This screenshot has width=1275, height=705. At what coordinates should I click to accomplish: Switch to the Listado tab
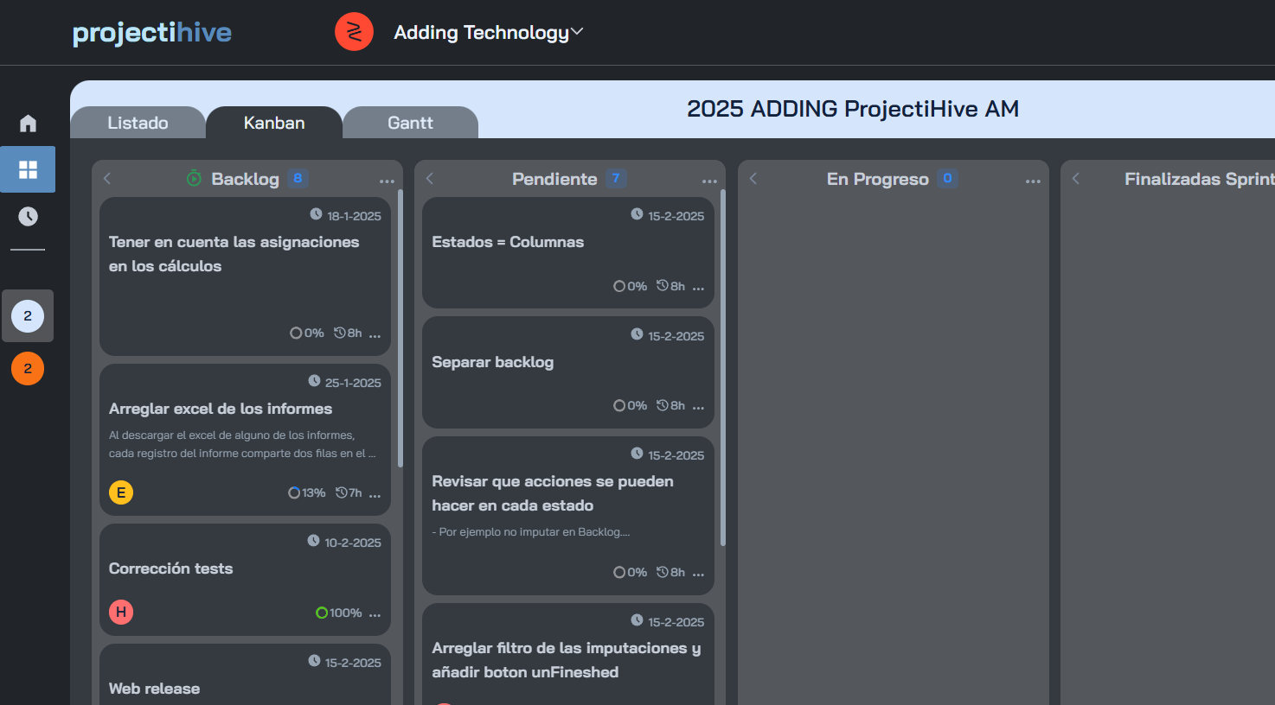coord(138,123)
